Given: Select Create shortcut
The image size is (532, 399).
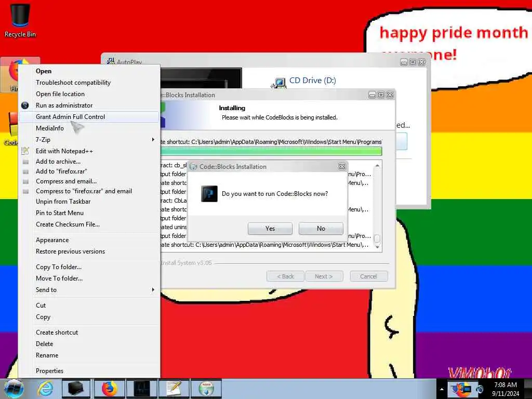Looking at the screenshot, I should click(x=89, y=332).
